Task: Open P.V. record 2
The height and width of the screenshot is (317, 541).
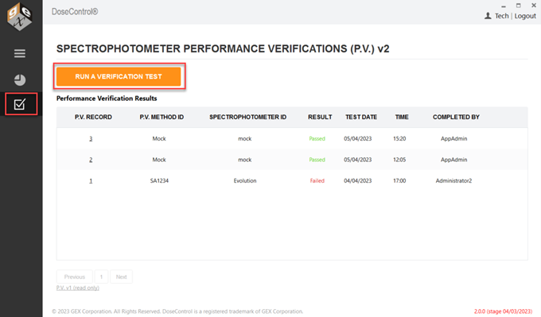Action: pos(91,160)
